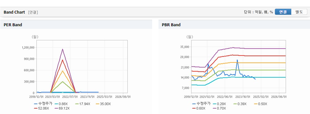Click the blue price spike in PBR chart
Image resolution: width=310 pixels, height=114 pixels.
point(237,60)
